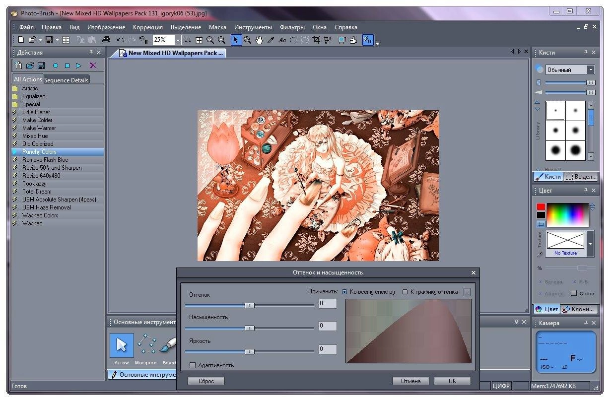Screen dimensions: 612x404
Task: Open the Коррекция menu
Action: [148, 27]
